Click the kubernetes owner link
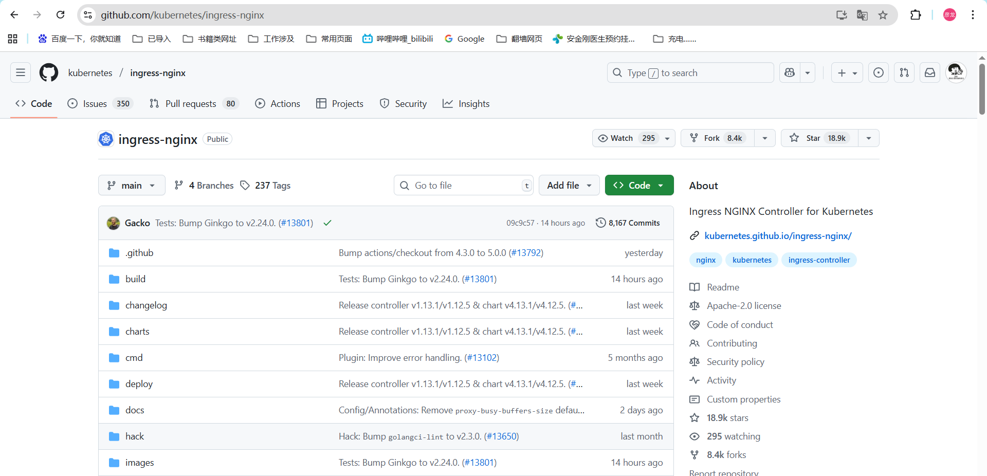The width and height of the screenshot is (987, 476). pos(90,73)
